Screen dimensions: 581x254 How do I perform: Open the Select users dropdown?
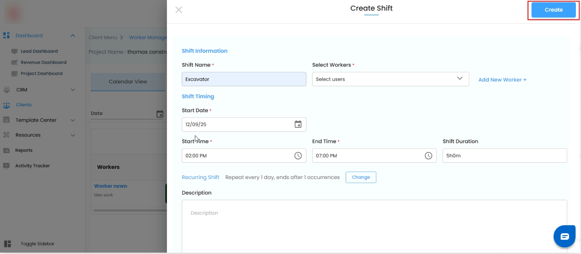[x=390, y=79]
